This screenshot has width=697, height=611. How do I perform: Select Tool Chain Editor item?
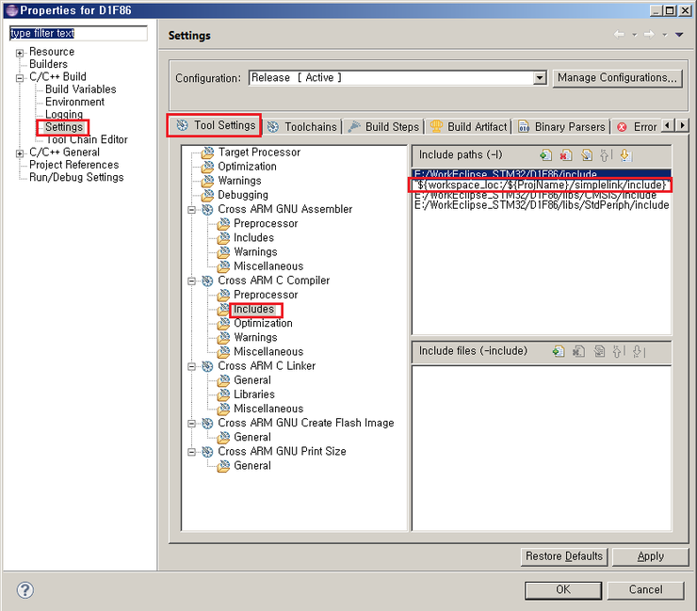click(x=87, y=140)
